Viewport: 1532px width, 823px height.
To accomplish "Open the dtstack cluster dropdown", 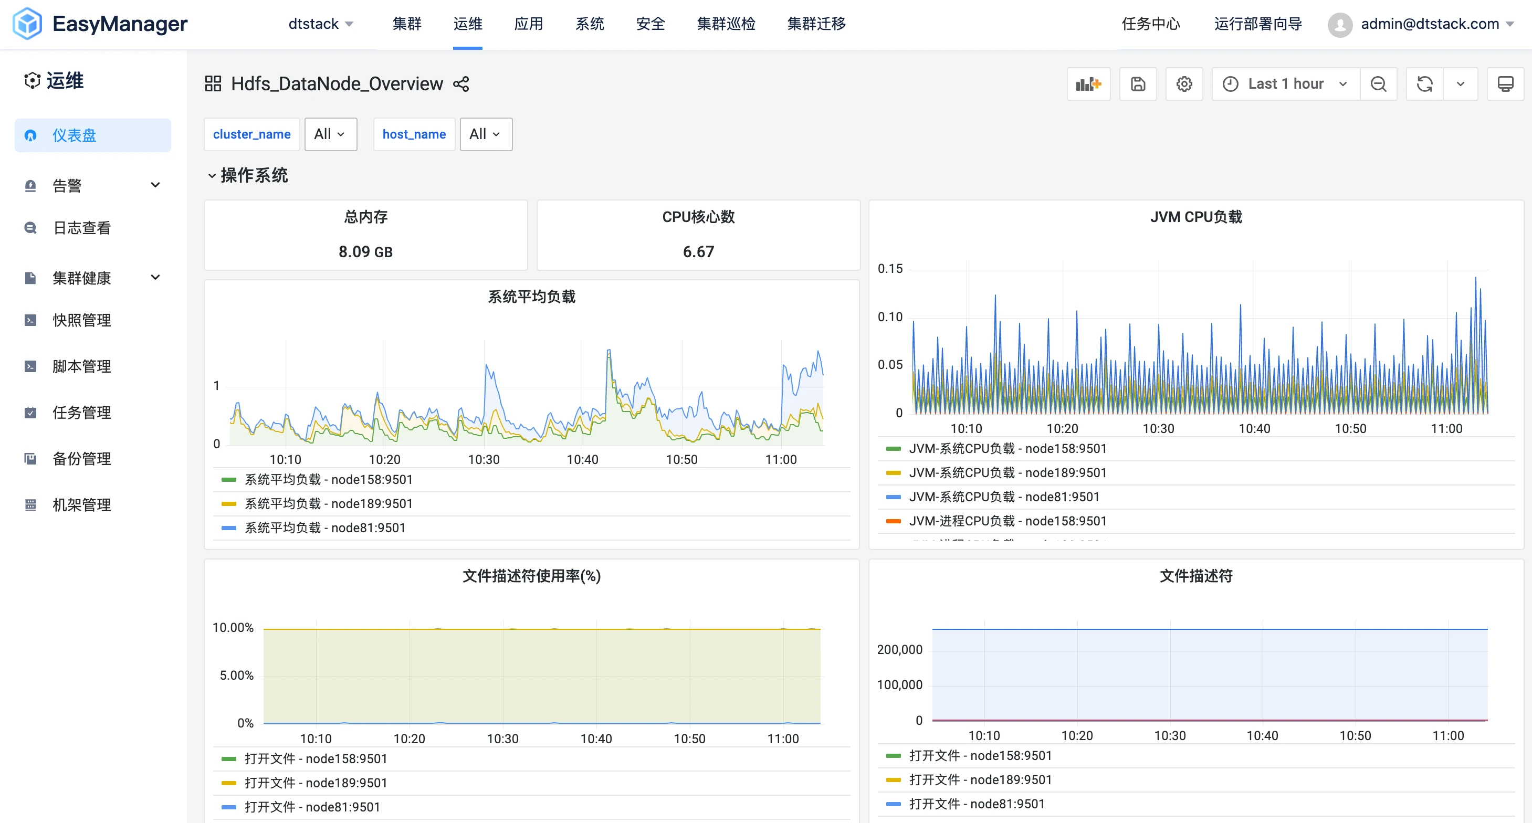I will [321, 24].
